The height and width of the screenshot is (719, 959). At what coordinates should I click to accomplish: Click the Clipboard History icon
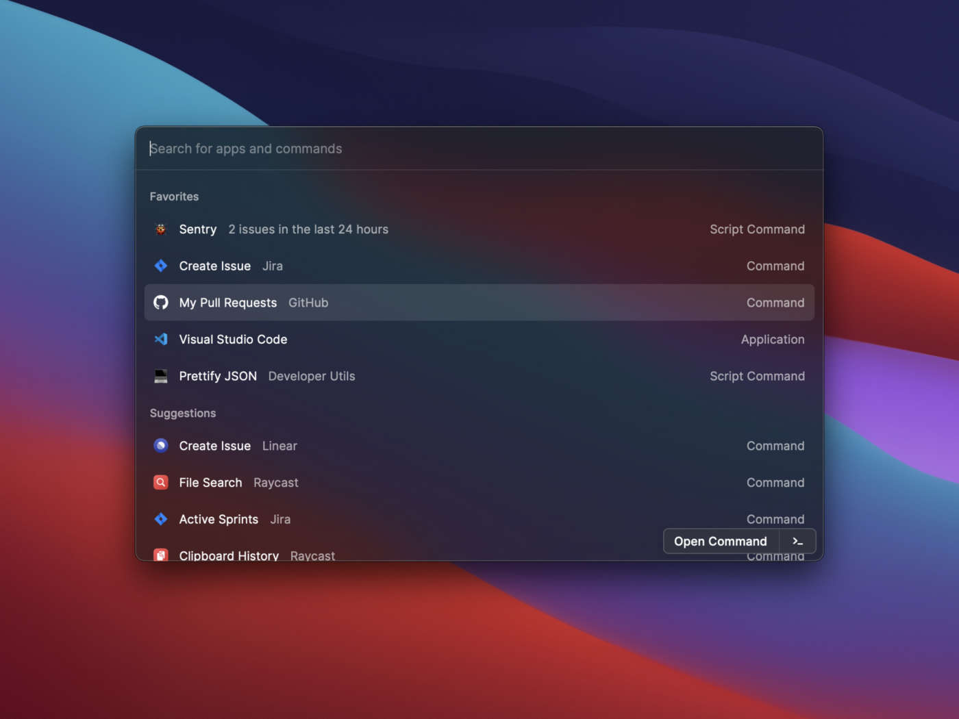tap(161, 555)
